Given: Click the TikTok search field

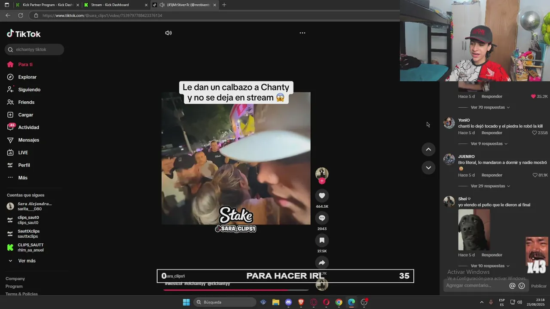Looking at the screenshot, I should (x=34, y=49).
